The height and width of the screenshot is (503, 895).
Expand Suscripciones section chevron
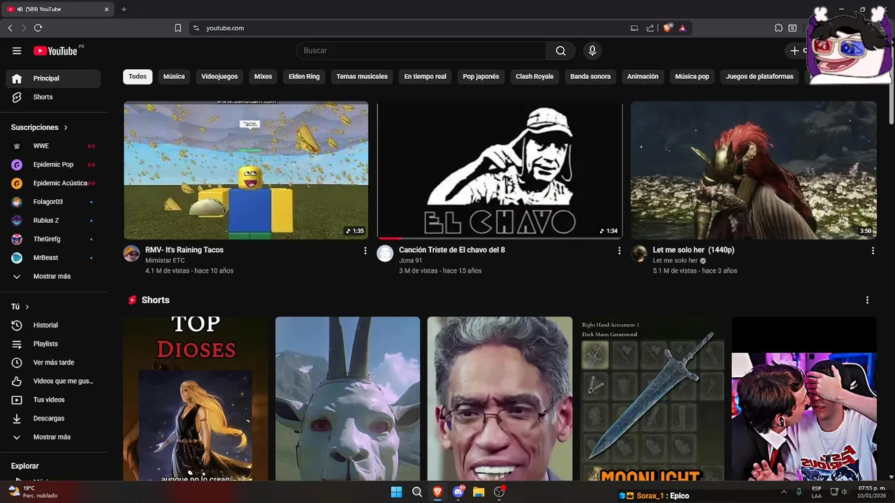[66, 128]
